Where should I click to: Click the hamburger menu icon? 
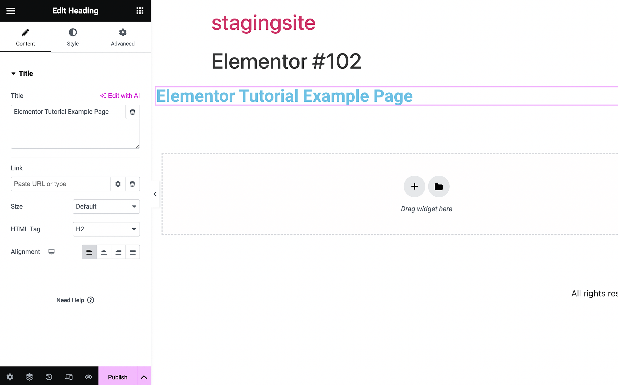[x=11, y=11]
